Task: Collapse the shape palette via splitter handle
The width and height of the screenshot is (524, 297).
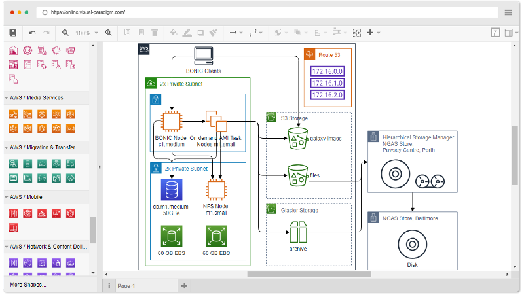Action: (100, 168)
